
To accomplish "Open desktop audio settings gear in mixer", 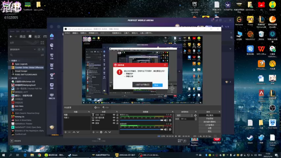I will (170, 129).
